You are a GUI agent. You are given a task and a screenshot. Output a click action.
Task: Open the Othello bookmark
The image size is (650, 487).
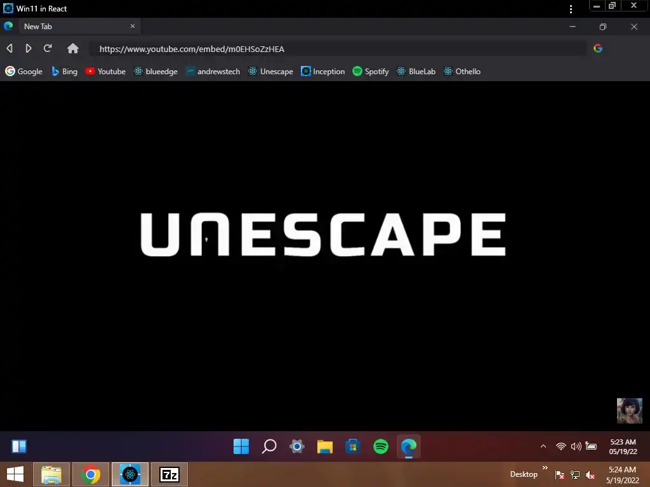(x=462, y=71)
